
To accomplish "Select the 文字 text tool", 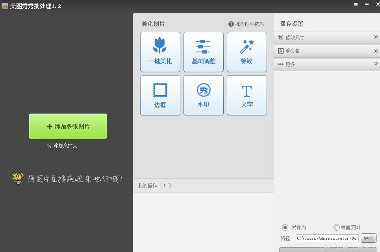I will pos(247,95).
